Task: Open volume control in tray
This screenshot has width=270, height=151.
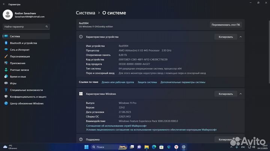Action: tap(253, 147)
